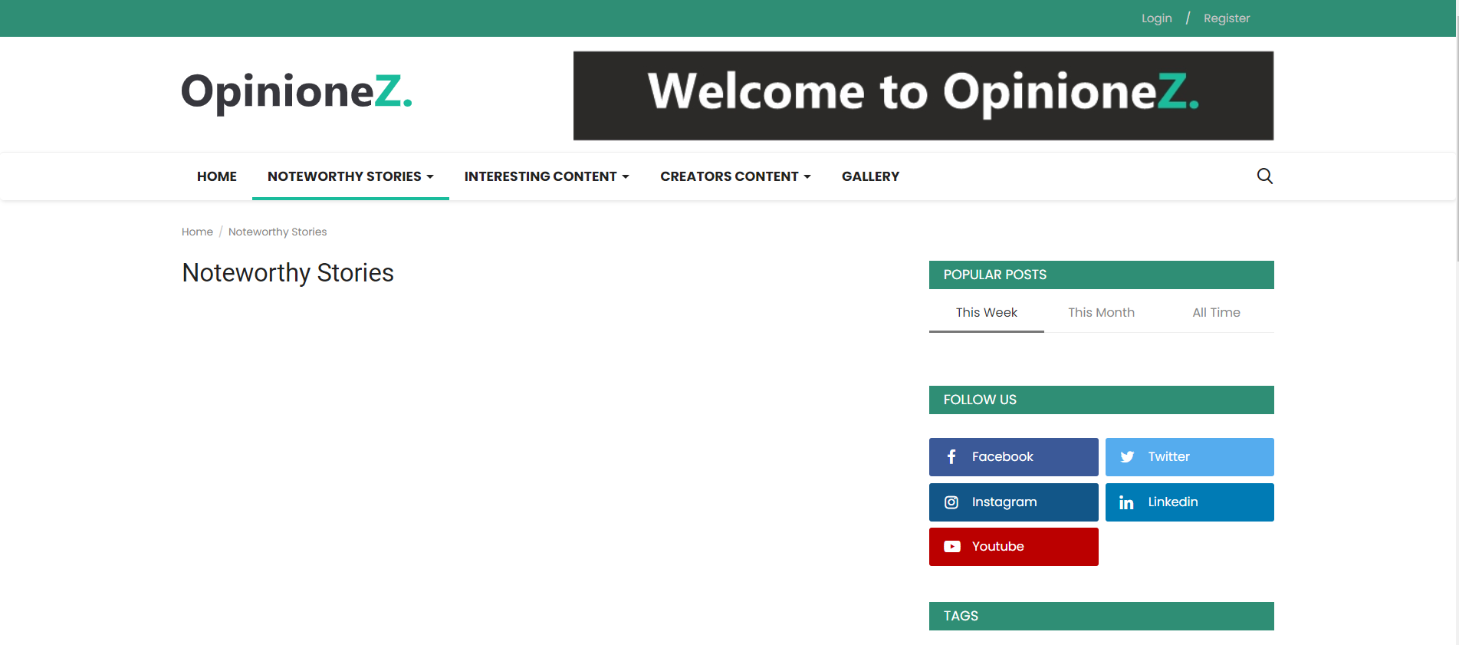The width and height of the screenshot is (1459, 645).
Task: Click the OpinioneZ site logo
Action: coord(297,92)
